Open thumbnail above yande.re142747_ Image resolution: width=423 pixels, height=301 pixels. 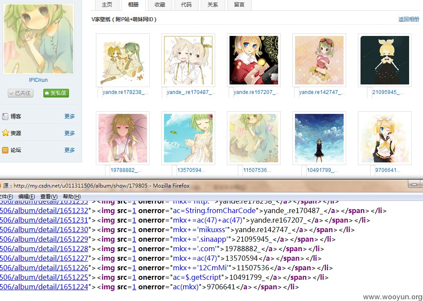tap(319, 60)
